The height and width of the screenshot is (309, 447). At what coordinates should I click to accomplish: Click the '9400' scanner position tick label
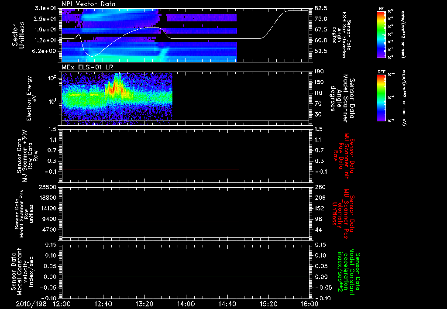[50, 219]
